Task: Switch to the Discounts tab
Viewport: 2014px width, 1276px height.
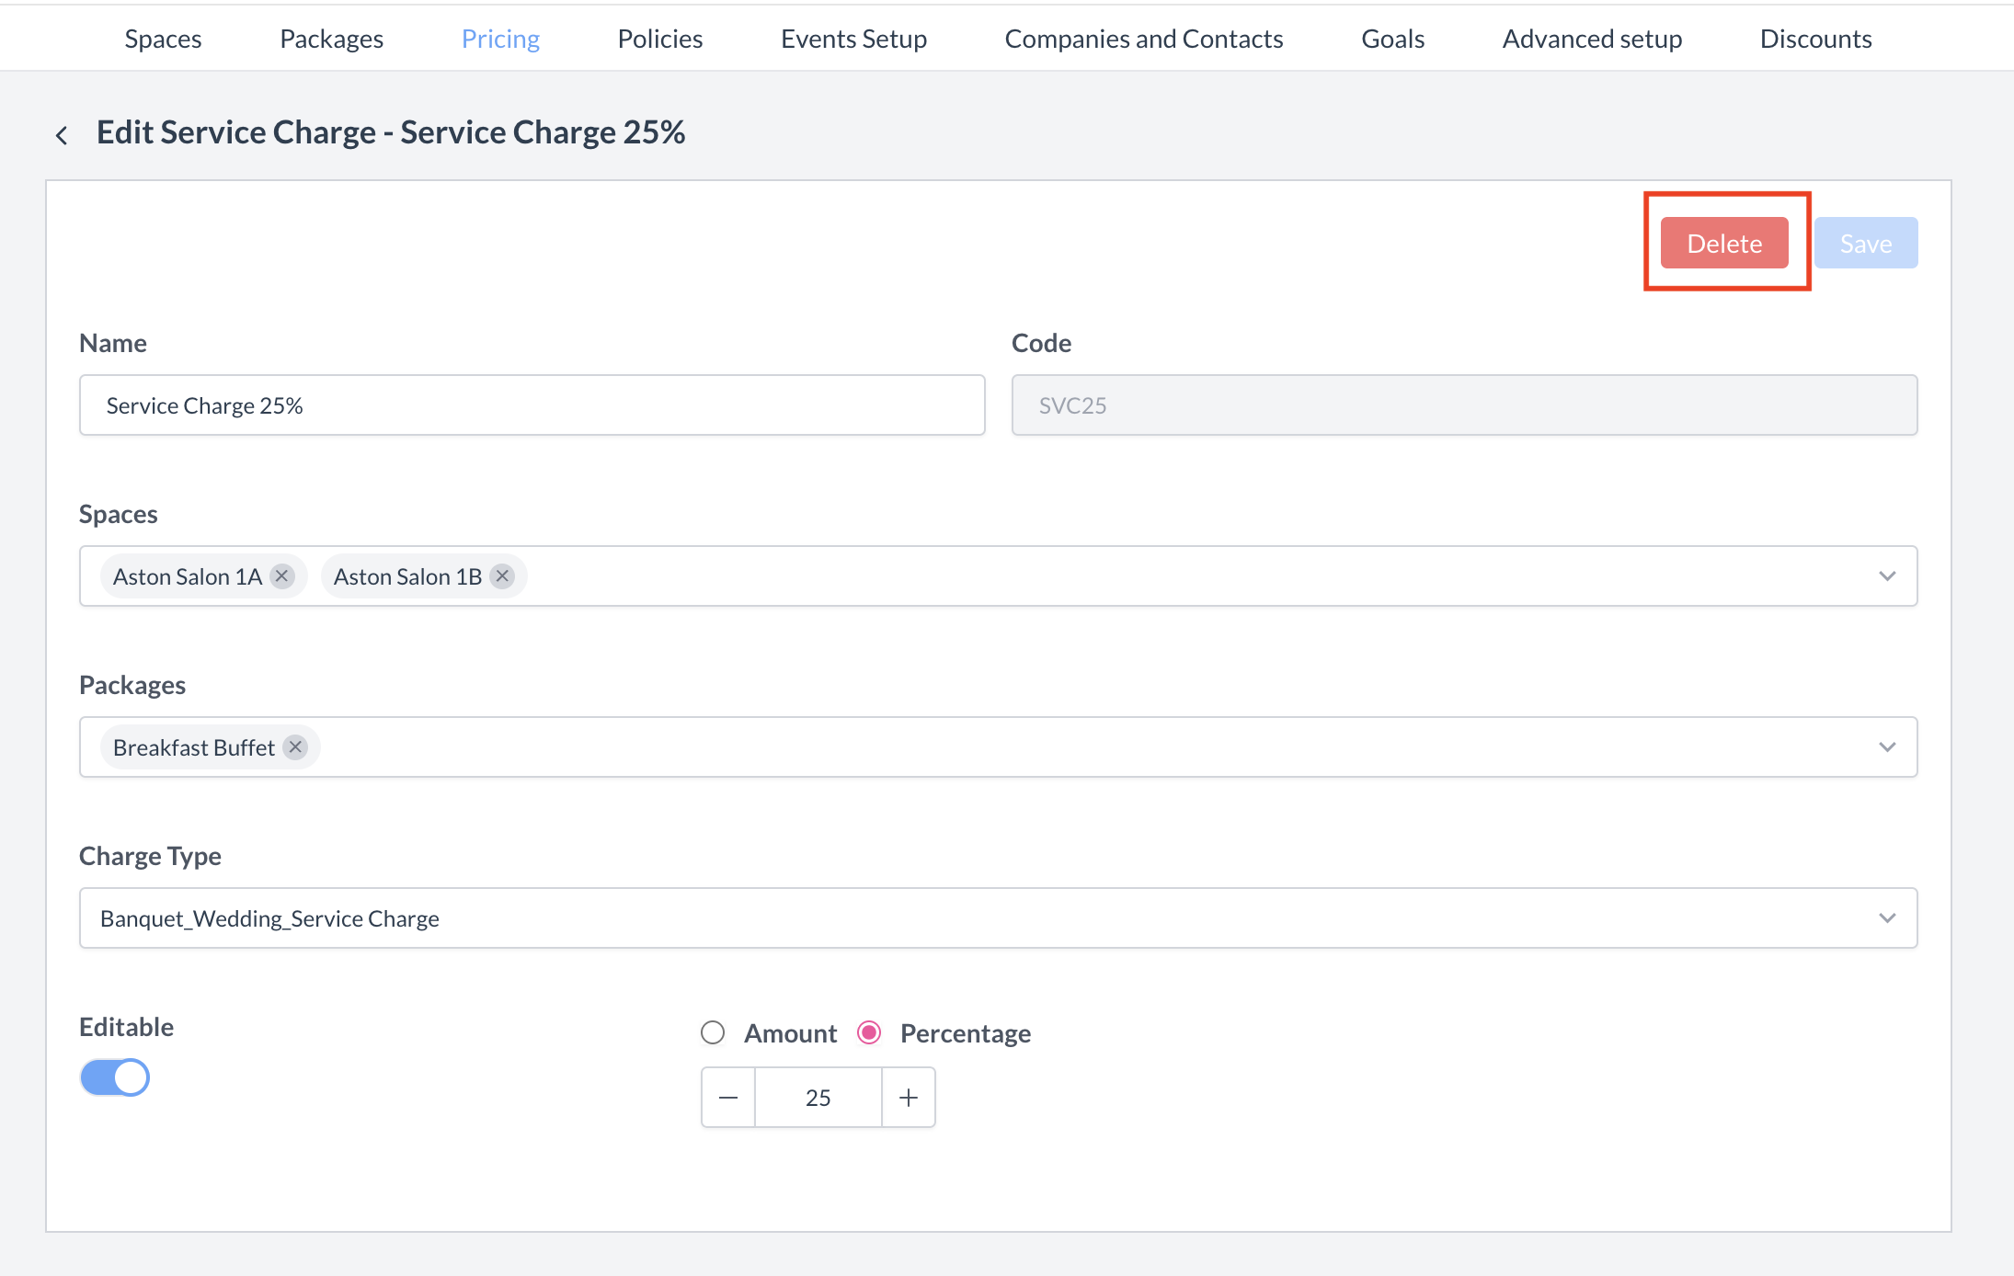Action: pyautogui.click(x=1815, y=38)
